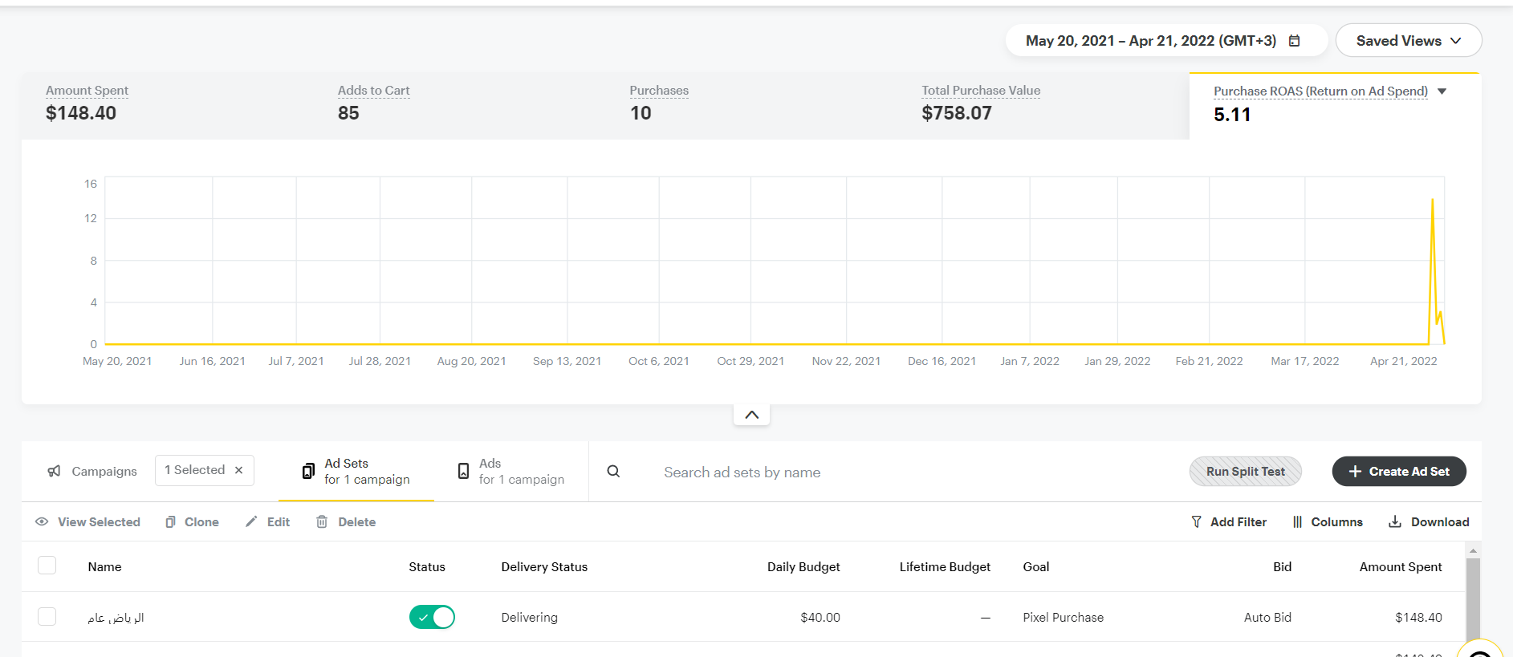Select the first ad set row checkbox

point(47,617)
